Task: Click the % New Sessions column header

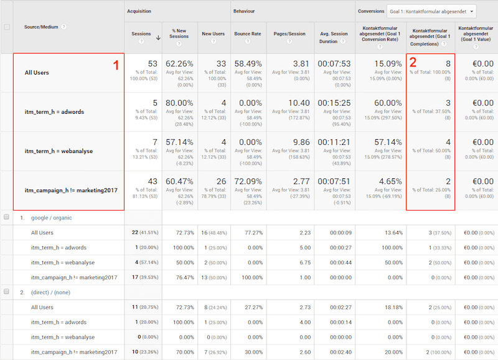Action: pos(179,34)
